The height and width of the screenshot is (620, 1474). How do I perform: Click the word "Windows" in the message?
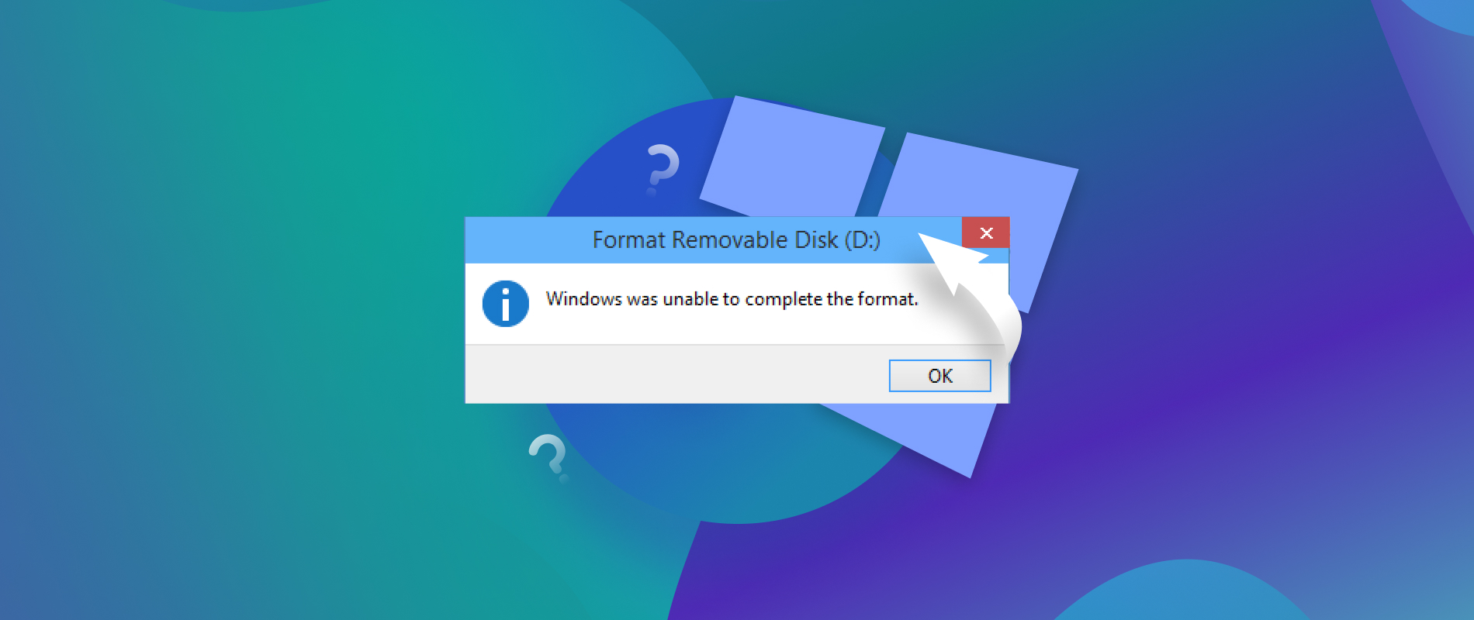(x=583, y=299)
